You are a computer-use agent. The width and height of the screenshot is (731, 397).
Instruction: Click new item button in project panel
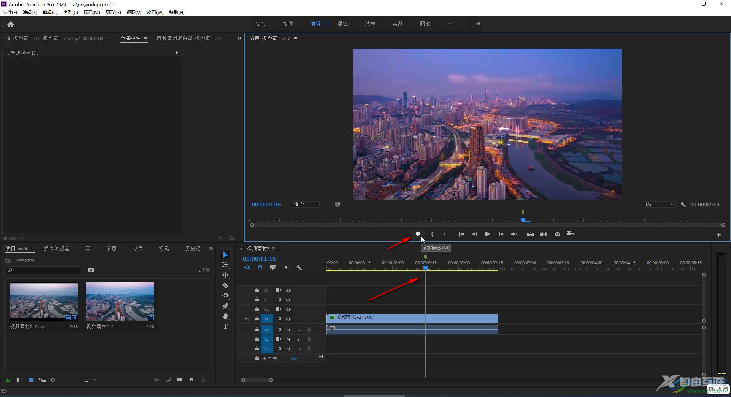click(x=192, y=380)
